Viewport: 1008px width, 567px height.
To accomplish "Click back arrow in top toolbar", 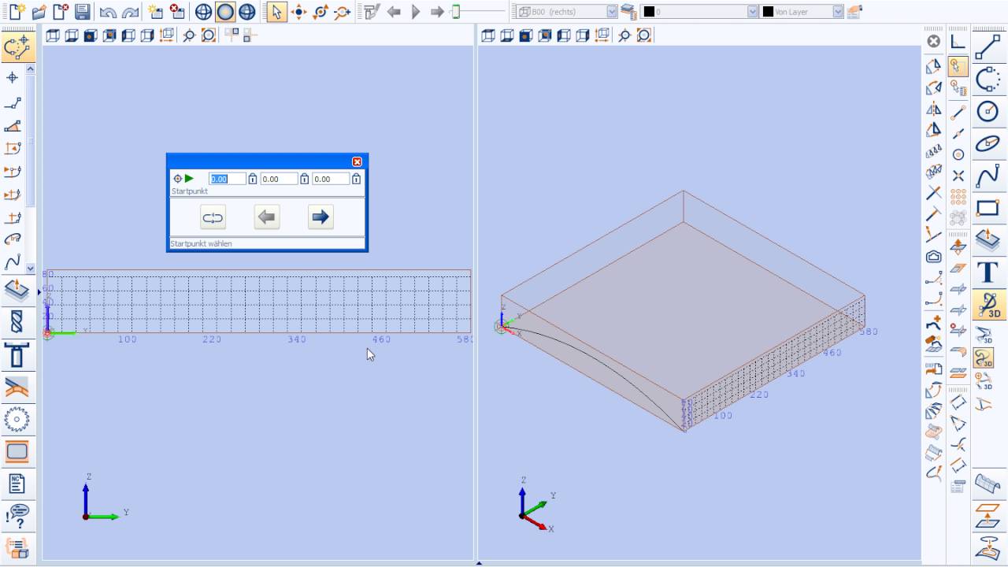I will (x=395, y=12).
